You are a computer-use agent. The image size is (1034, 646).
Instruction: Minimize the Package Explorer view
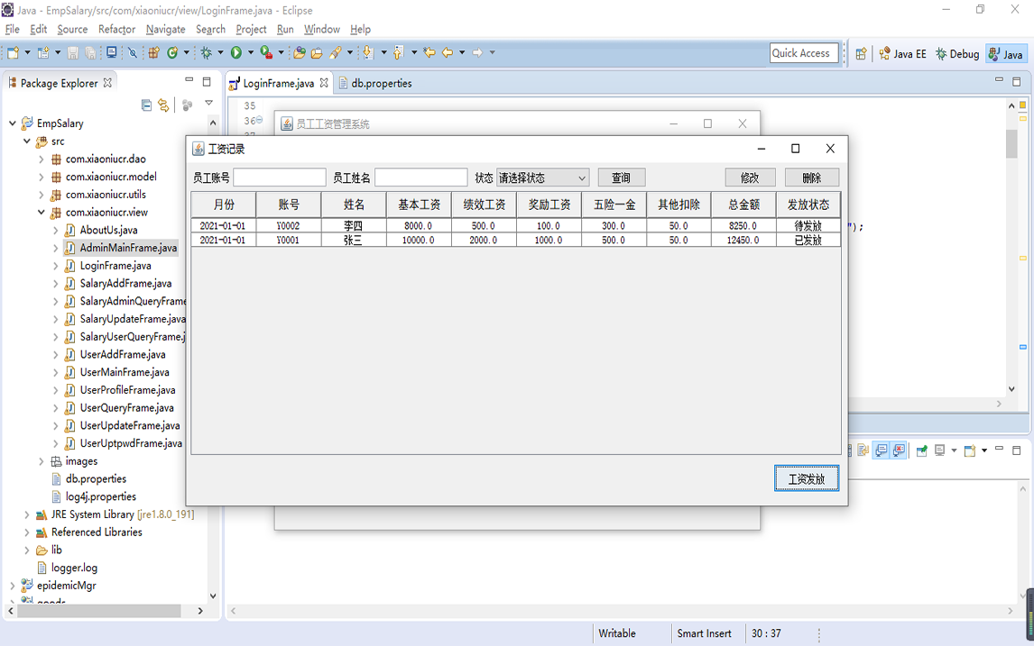click(x=189, y=79)
